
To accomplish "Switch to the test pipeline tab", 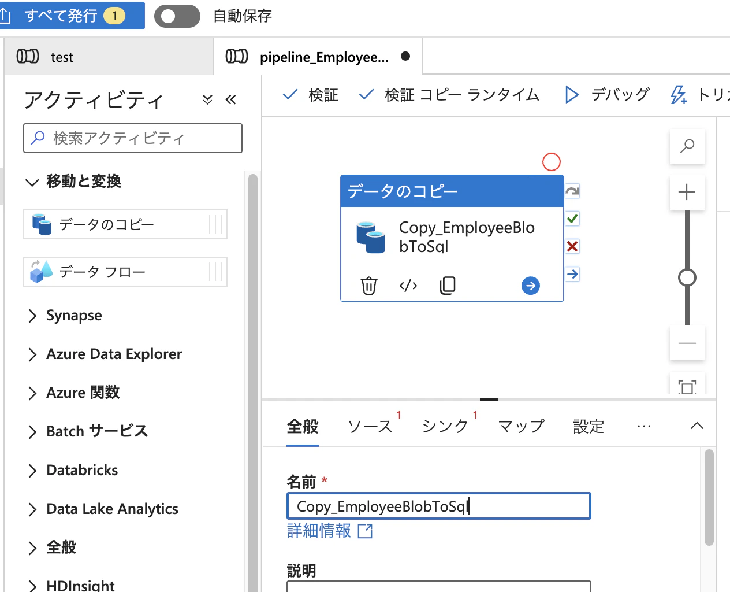I will 62,56.
